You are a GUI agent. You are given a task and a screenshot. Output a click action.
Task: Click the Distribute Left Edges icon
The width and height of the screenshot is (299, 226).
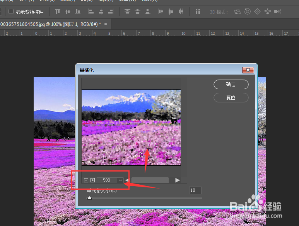click(161, 12)
